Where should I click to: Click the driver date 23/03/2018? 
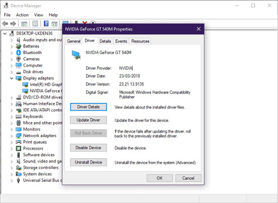pyautogui.click(x=129, y=76)
